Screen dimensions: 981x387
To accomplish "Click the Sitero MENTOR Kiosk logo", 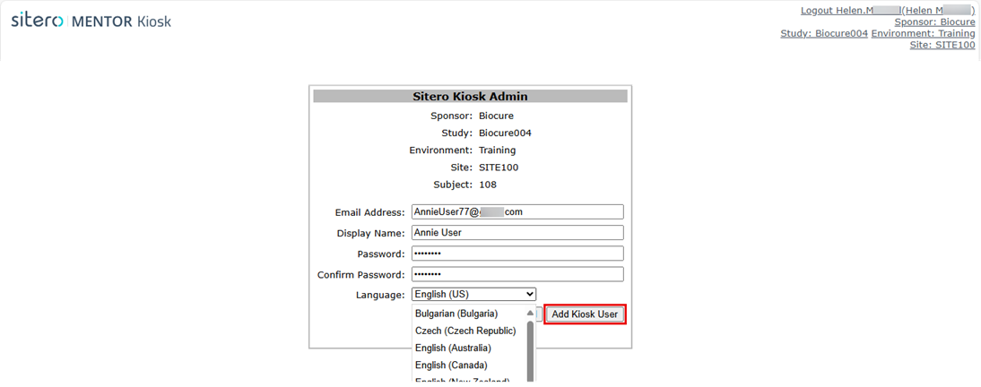I will pyautogui.click(x=91, y=21).
